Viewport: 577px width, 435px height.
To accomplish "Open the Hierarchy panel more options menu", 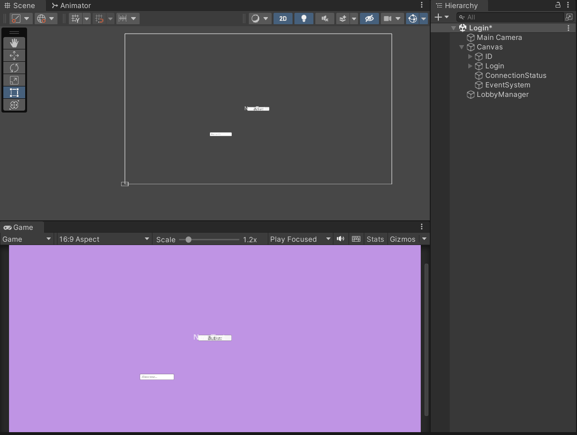I will (x=568, y=5).
